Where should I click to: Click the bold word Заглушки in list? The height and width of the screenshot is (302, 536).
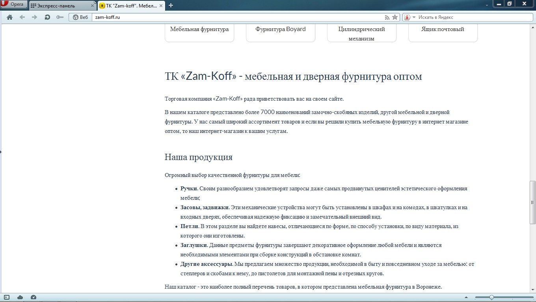pos(194,245)
